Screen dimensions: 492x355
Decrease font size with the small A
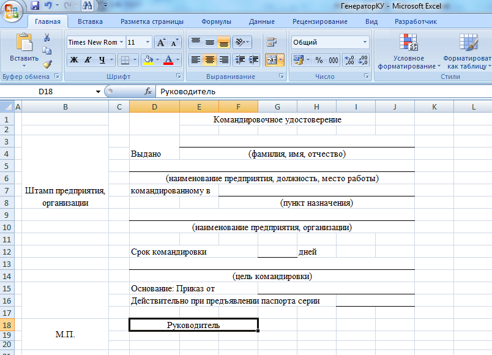pos(174,42)
